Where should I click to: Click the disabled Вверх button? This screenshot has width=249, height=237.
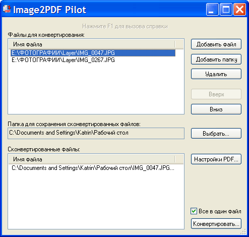216,94
